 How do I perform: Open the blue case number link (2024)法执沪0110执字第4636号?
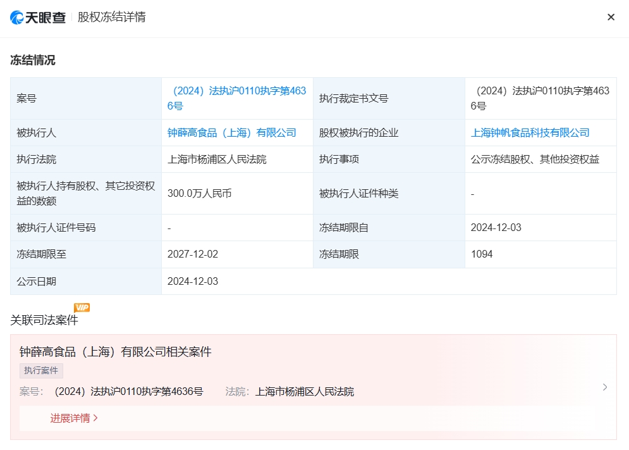[x=236, y=99]
